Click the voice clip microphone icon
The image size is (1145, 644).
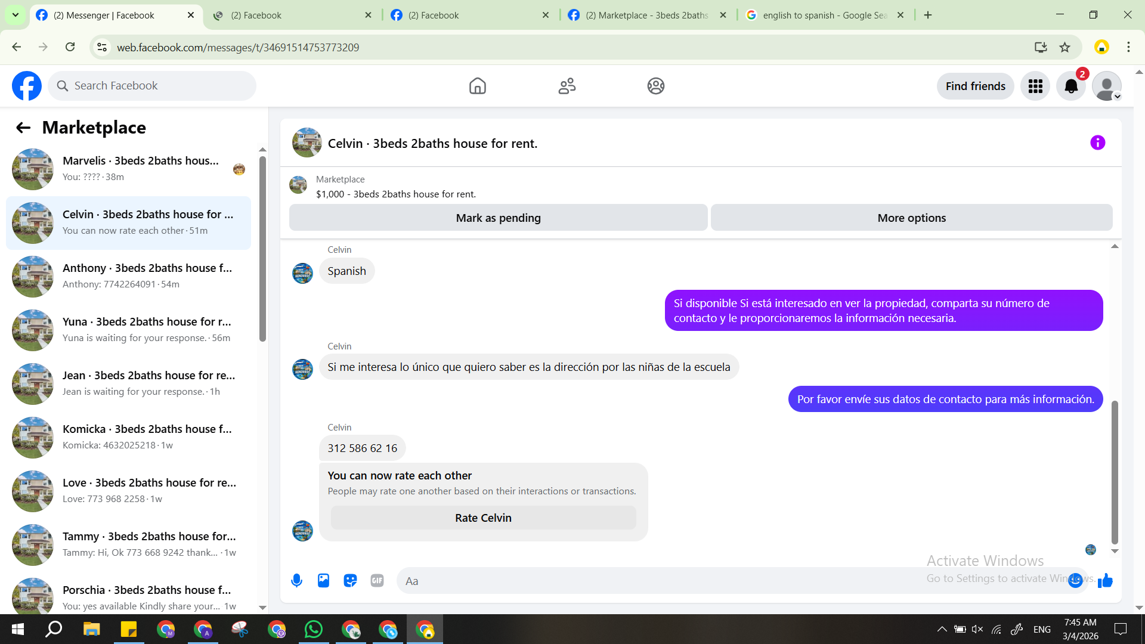[x=296, y=580]
